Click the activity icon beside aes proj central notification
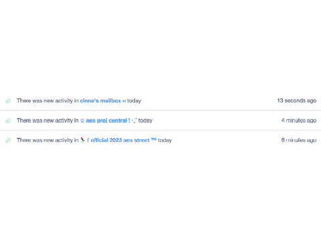Screen dimensions: 321x241 pyautogui.click(x=8, y=120)
